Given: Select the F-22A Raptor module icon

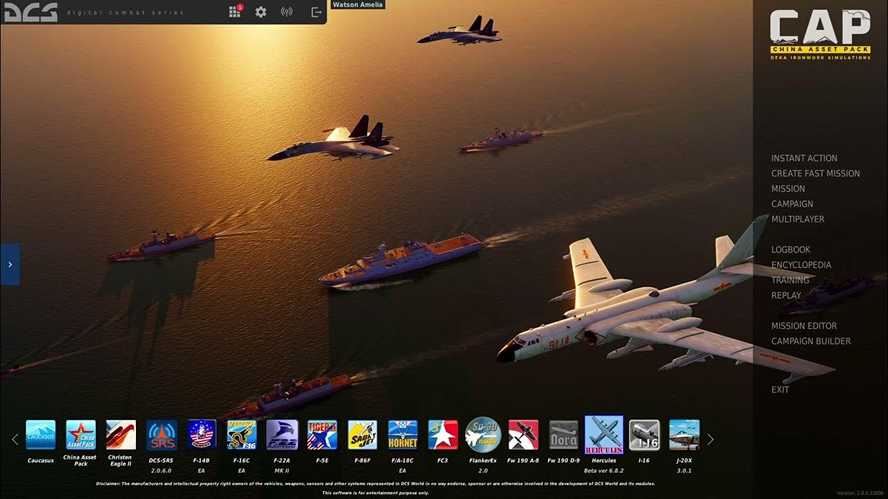Looking at the screenshot, I should click(x=282, y=435).
